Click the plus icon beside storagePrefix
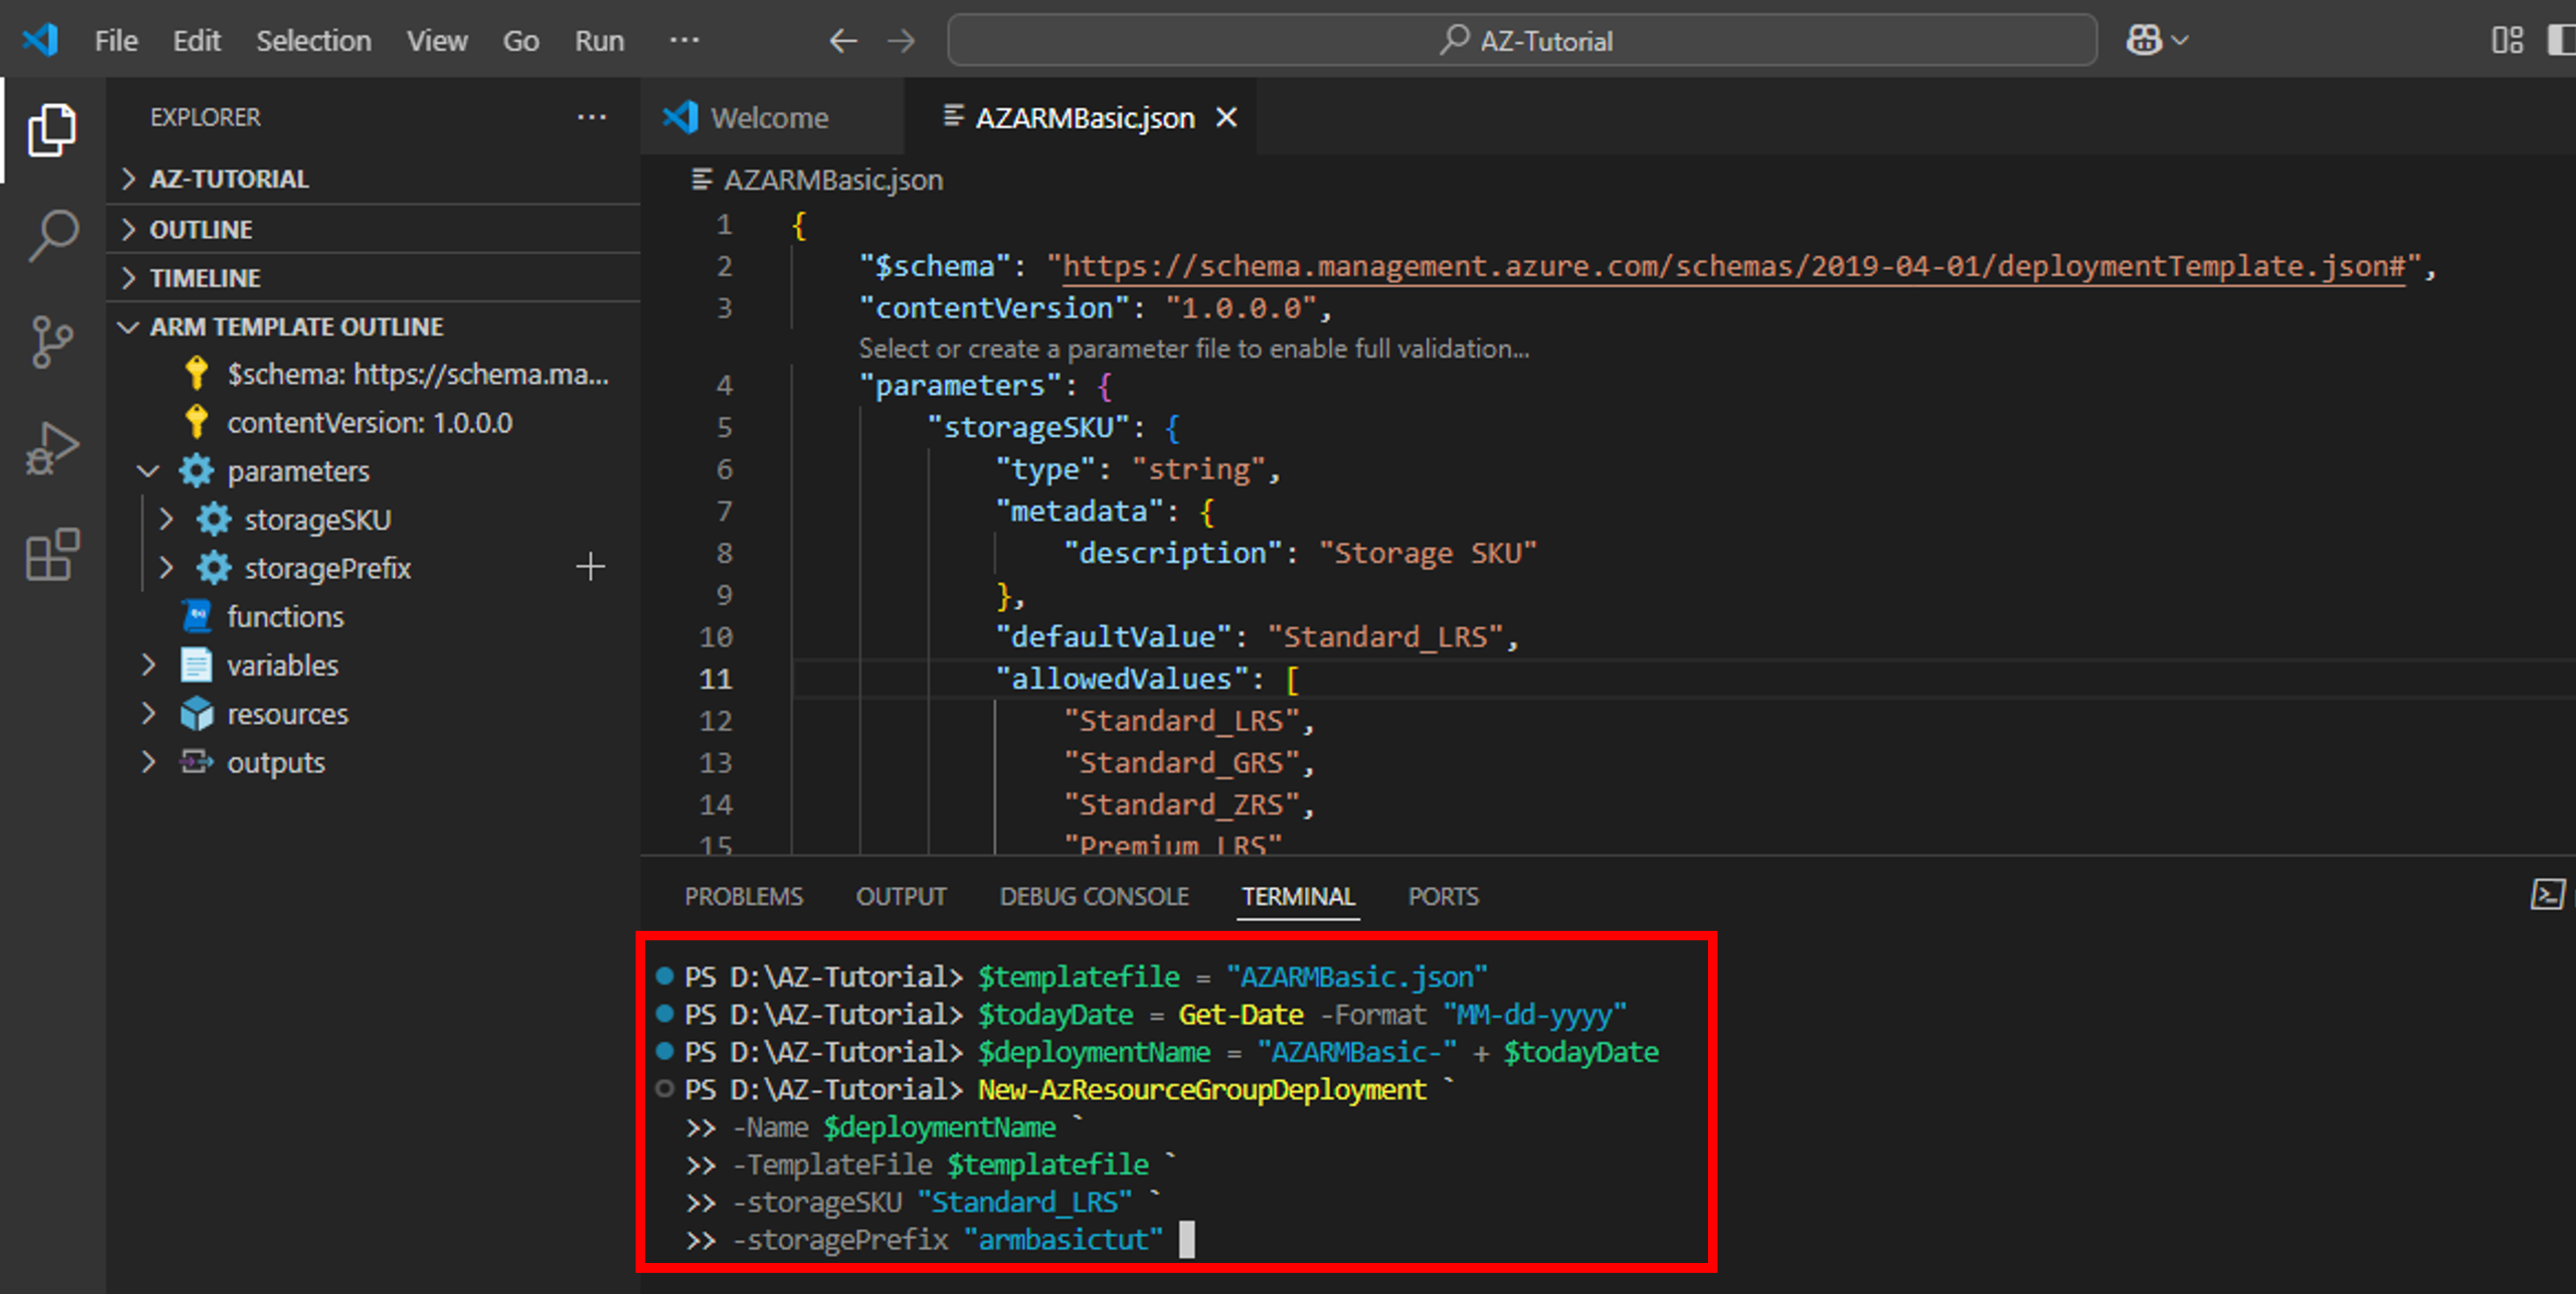 pyautogui.click(x=590, y=567)
